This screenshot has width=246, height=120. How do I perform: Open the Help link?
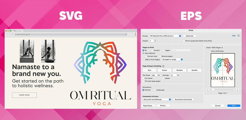(x=234, y=36)
